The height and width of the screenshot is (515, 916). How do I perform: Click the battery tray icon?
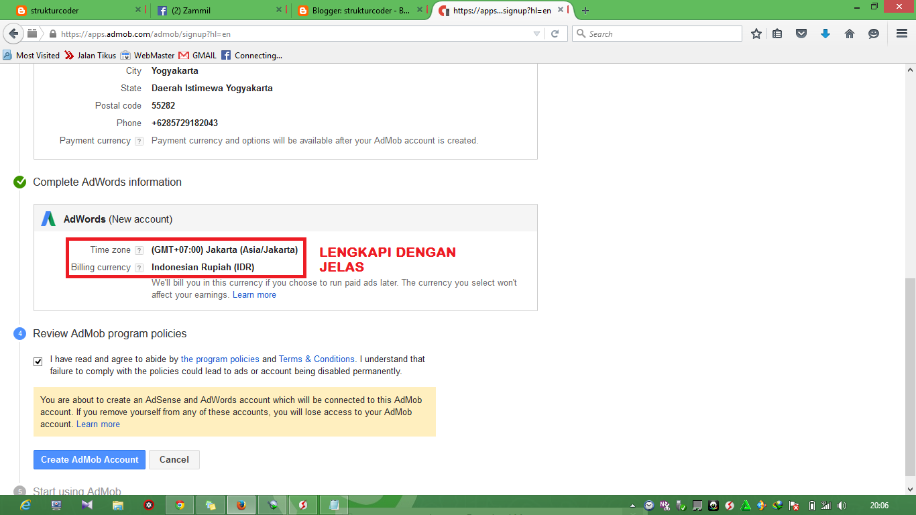pyautogui.click(x=811, y=506)
